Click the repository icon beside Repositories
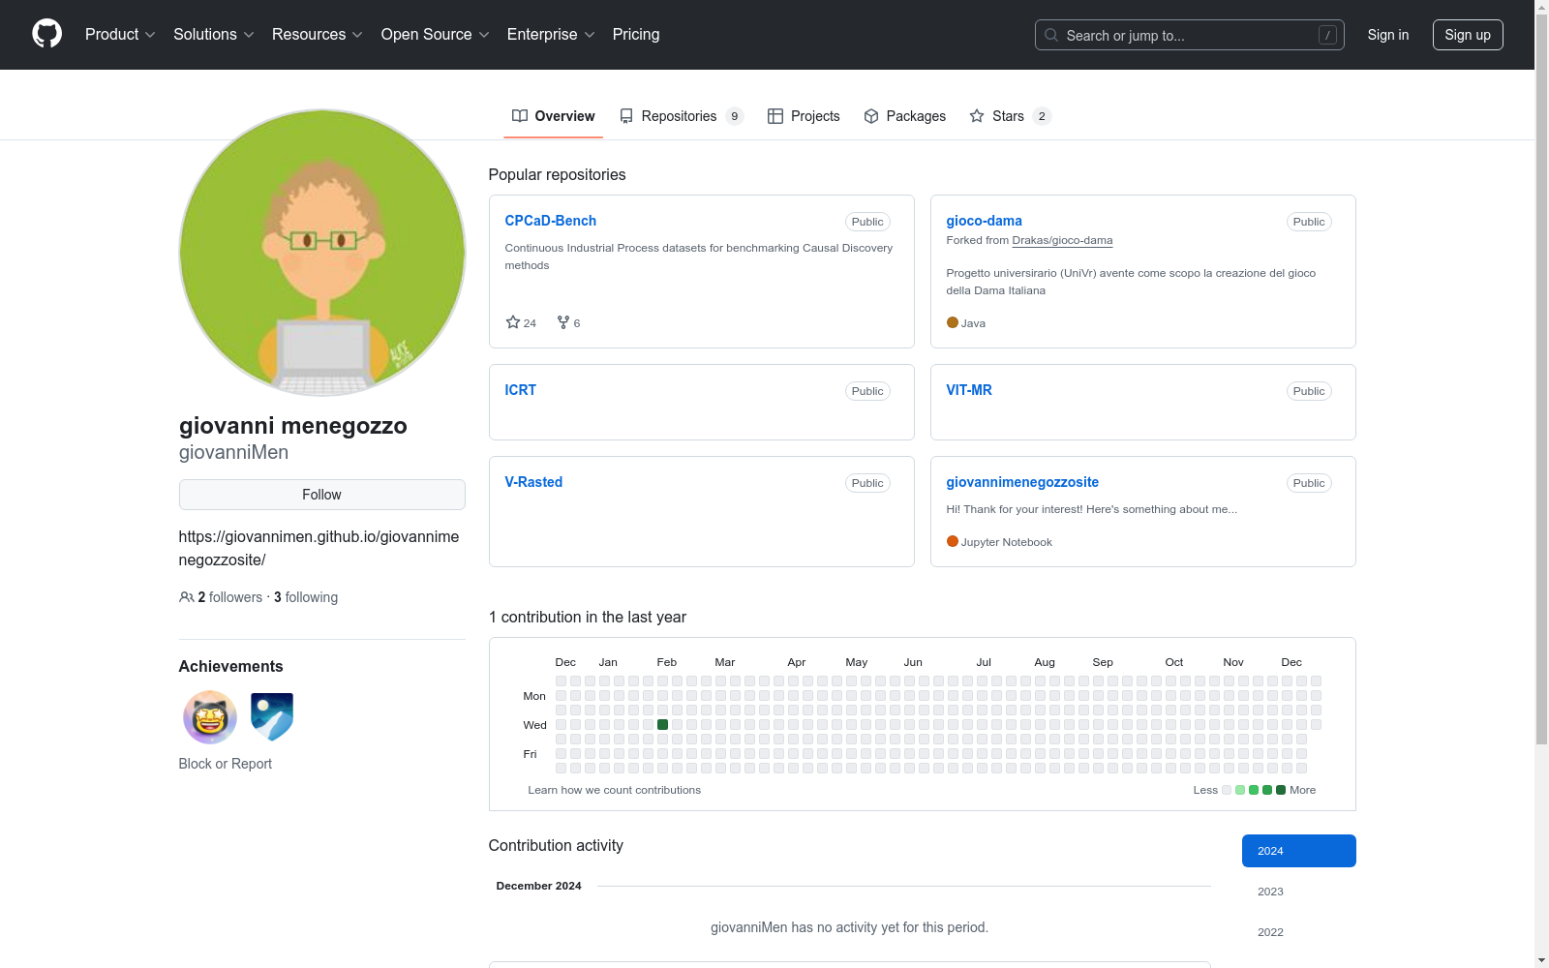Image resolution: width=1549 pixels, height=968 pixels. 626,116
